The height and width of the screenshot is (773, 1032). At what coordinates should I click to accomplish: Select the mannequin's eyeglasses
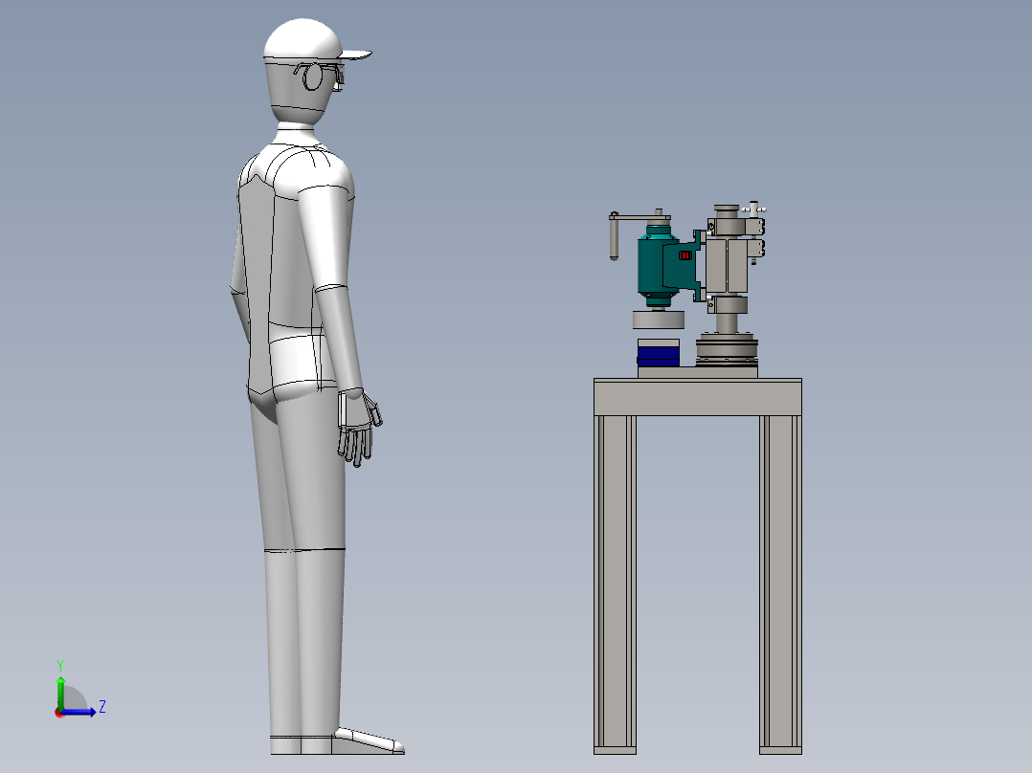(319, 77)
